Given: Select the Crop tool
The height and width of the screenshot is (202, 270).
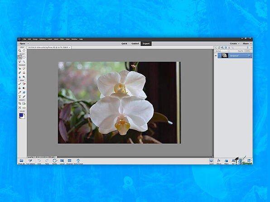Looking at the screenshot, I should coord(20,103).
